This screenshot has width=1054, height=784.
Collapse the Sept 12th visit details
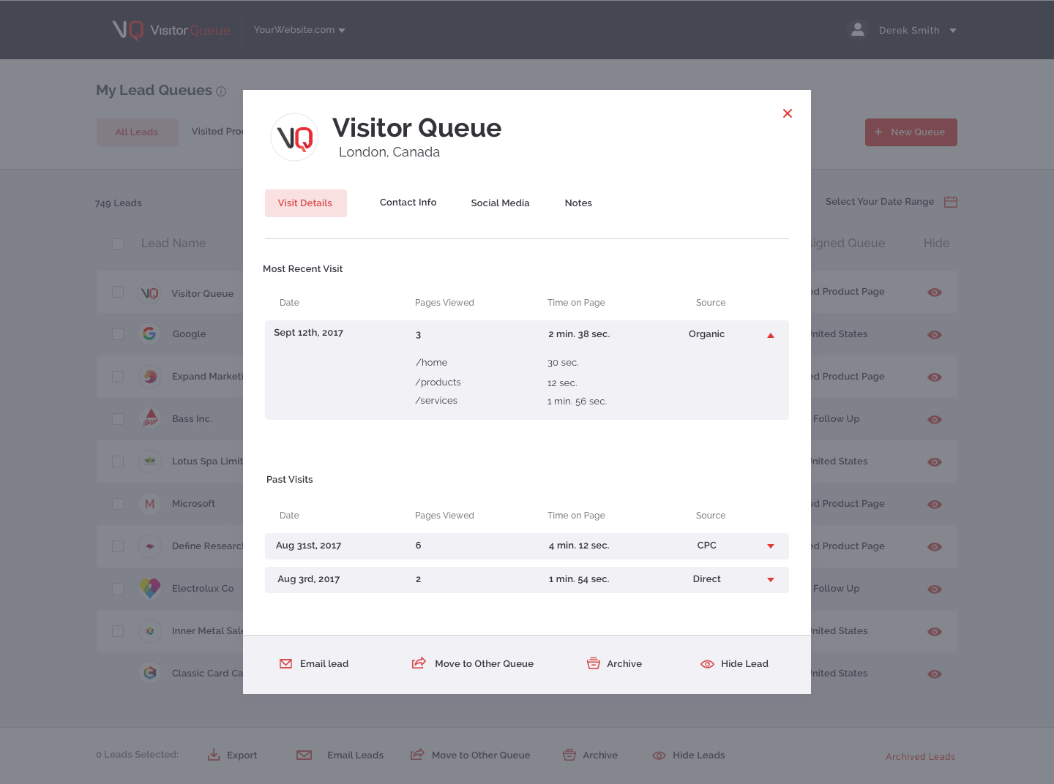coord(770,335)
